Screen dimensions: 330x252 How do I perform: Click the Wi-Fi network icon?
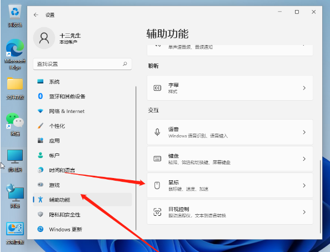coord(40,111)
